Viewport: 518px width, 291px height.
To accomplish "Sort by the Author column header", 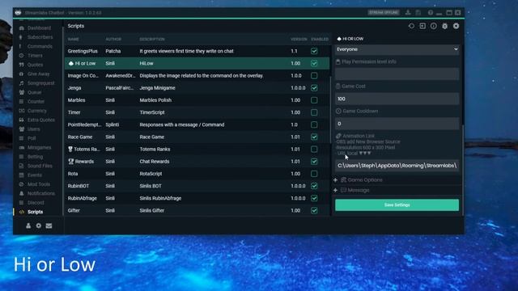I will [x=113, y=39].
